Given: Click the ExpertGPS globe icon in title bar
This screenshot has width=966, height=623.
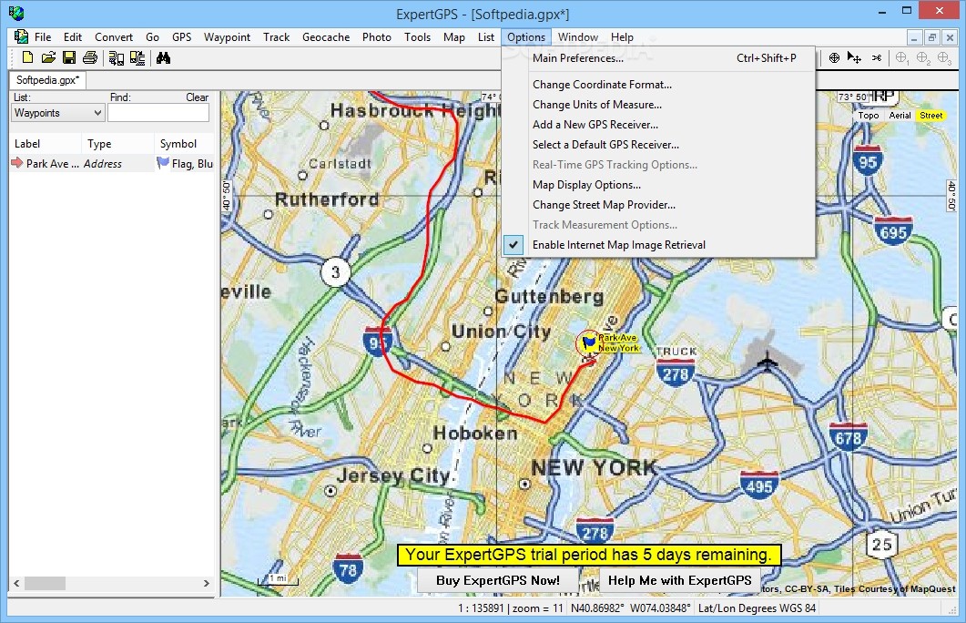Looking at the screenshot, I should click(x=16, y=13).
